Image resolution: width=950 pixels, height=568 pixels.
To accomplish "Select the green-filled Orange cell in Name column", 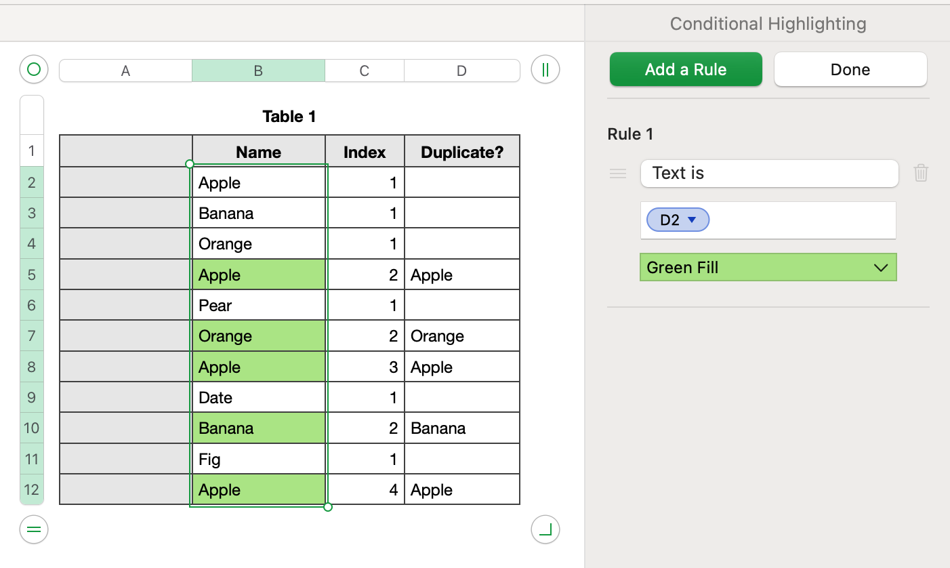I will pos(258,336).
